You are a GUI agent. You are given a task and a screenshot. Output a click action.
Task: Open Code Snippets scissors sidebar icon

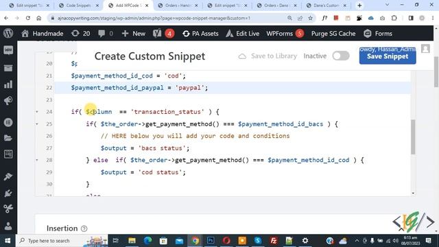coord(8,209)
